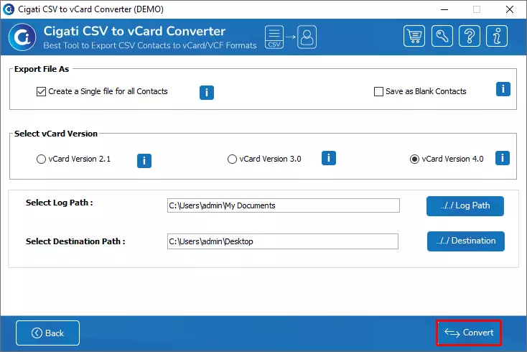Click the 'Select Destination Path :' label
The width and height of the screenshot is (527, 352).
(75, 241)
